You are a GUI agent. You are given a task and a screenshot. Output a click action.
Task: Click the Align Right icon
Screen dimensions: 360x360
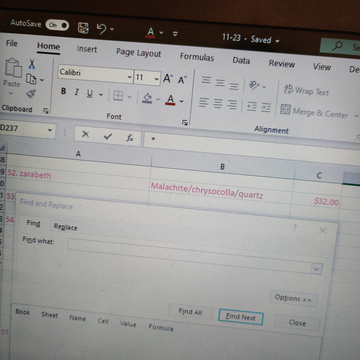[232, 105]
